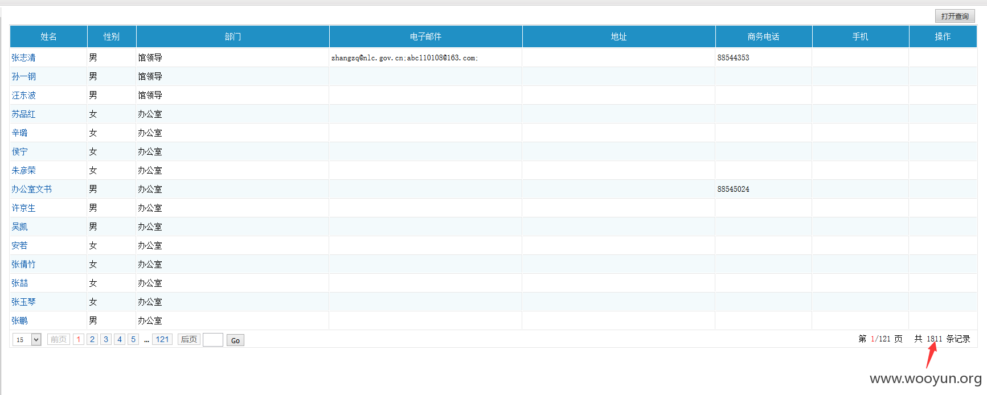
Task: Click the Go button
Action: click(x=235, y=340)
